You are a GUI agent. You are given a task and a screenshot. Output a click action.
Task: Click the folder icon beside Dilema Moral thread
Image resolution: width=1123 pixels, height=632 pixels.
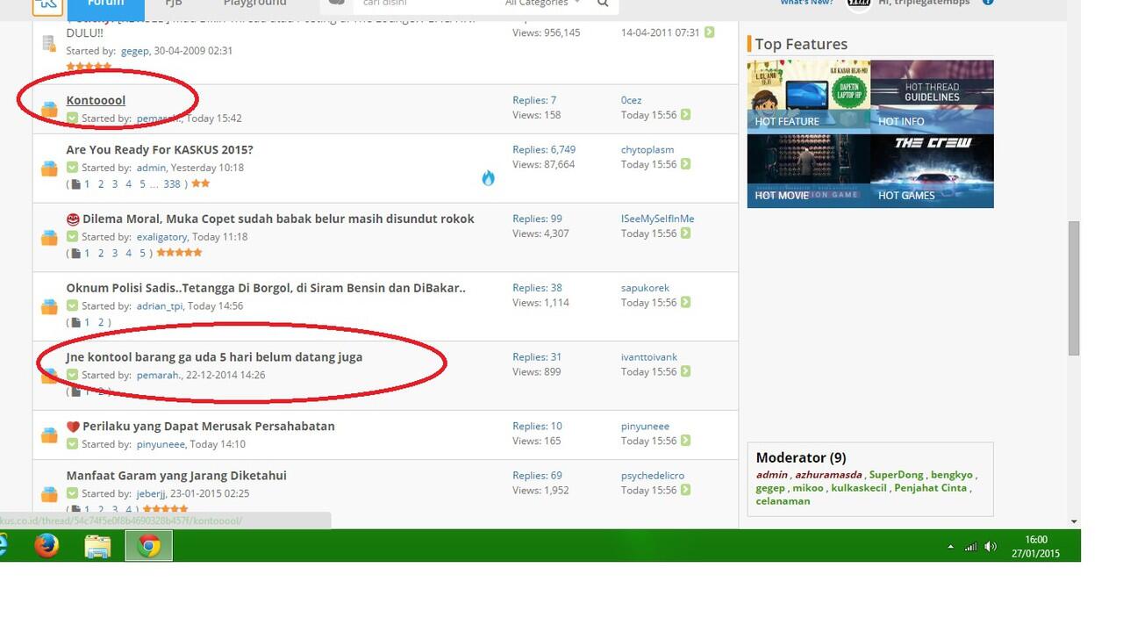pyautogui.click(x=49, y=238)
